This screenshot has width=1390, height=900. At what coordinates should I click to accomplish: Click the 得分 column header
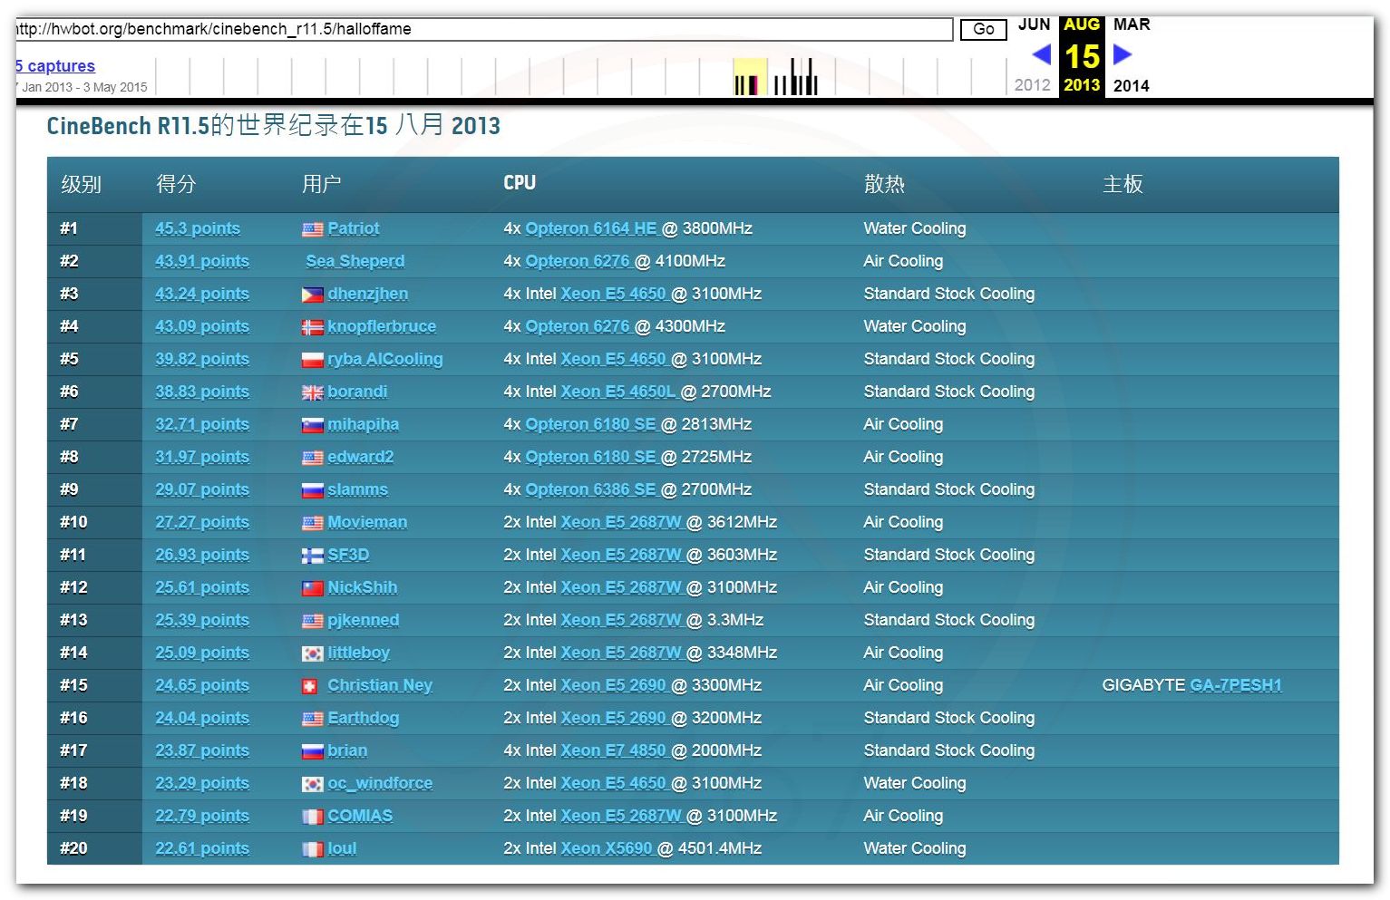[176, 184]
